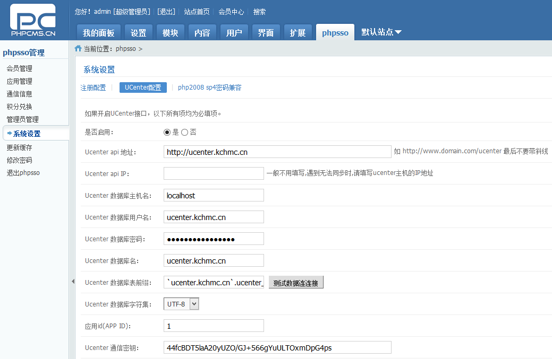Open 会员管理 in the sidebar

(20, 68)
